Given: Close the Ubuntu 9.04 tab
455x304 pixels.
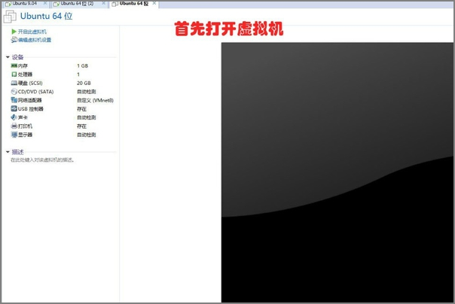Looking at the screenshot, I should [x=45, y=4].
